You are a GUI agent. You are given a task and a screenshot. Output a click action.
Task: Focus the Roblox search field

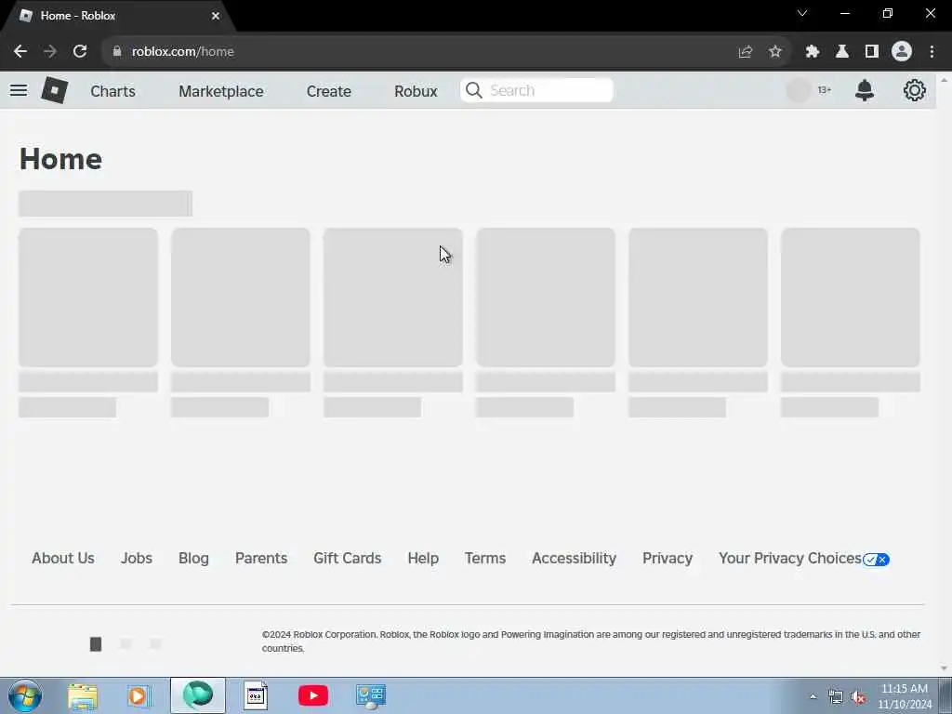[x=536, y=90]
